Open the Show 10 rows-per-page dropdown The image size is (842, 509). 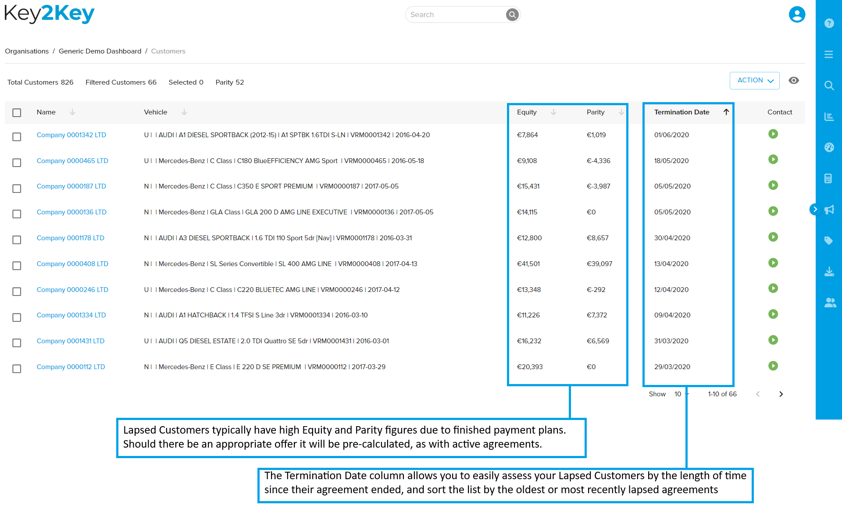681,394
